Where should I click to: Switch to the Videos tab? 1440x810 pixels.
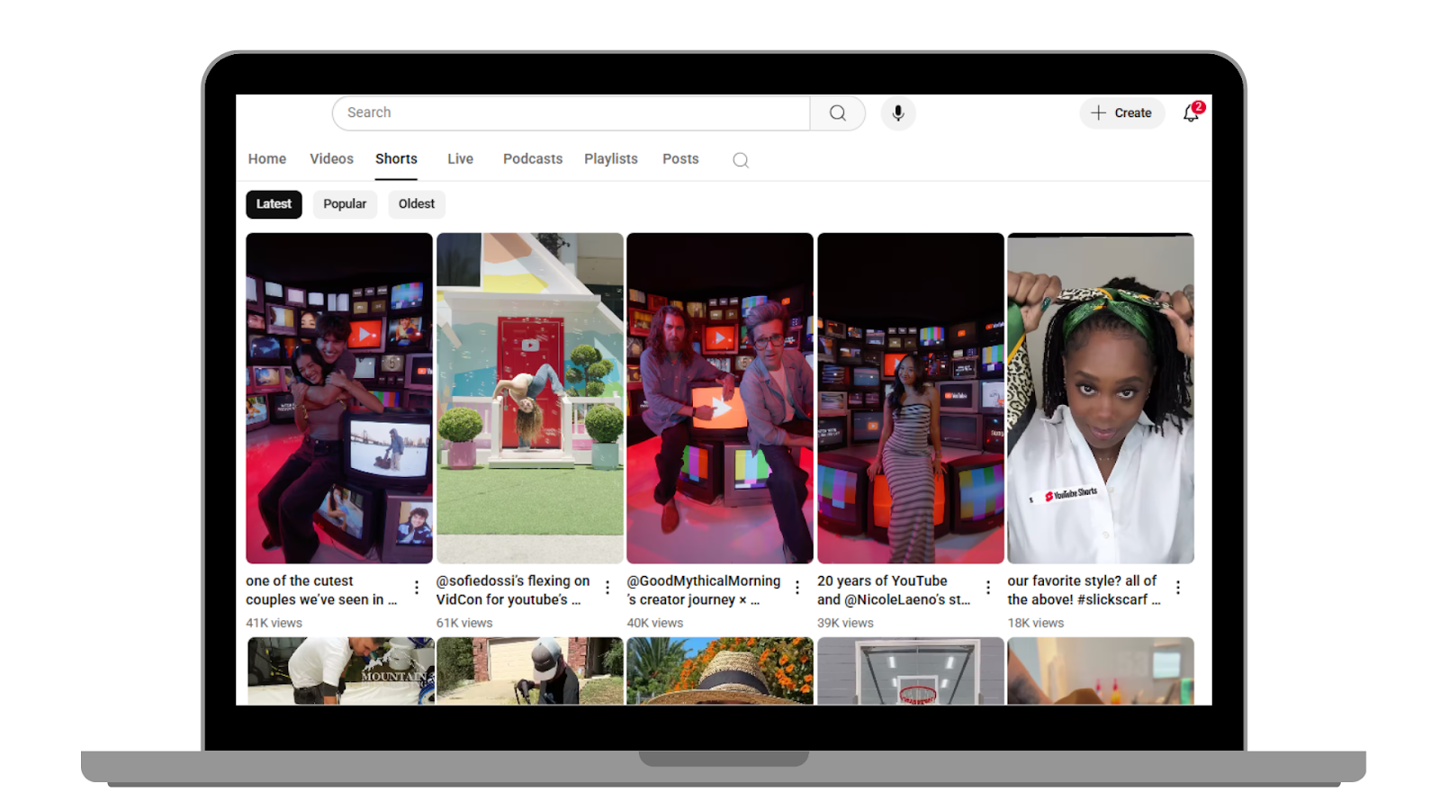332,159
